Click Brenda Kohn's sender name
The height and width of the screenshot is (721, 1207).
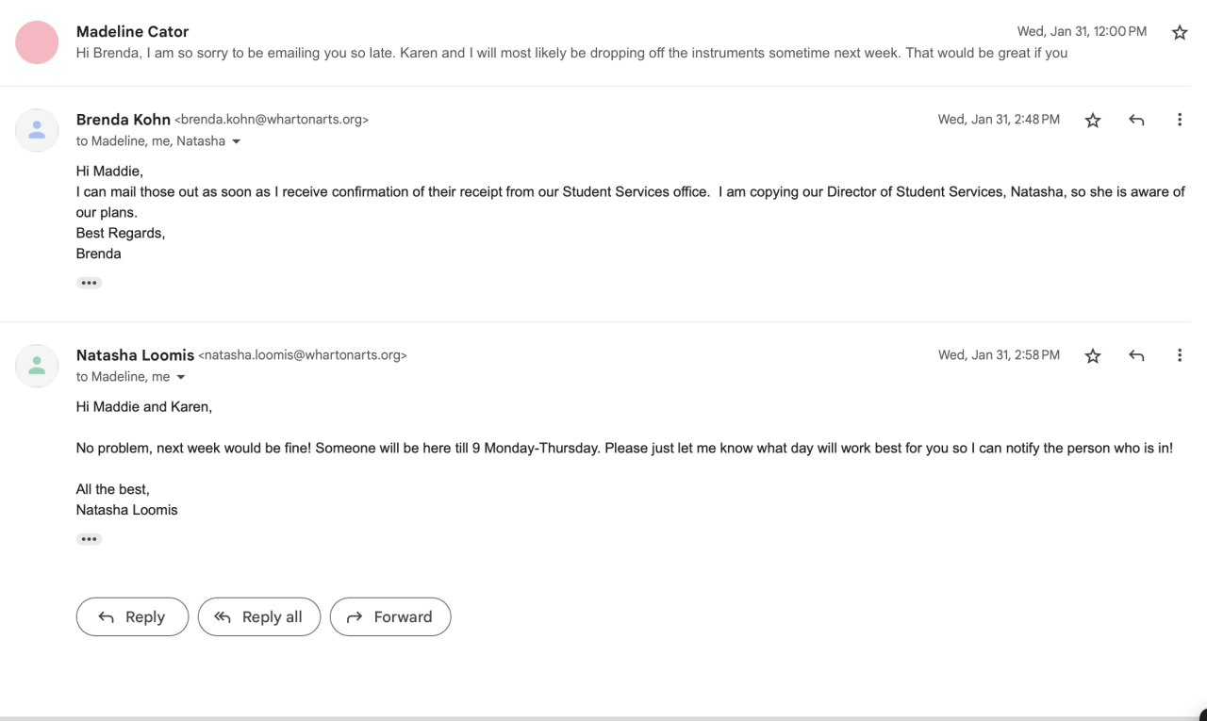tap(124, 120)
